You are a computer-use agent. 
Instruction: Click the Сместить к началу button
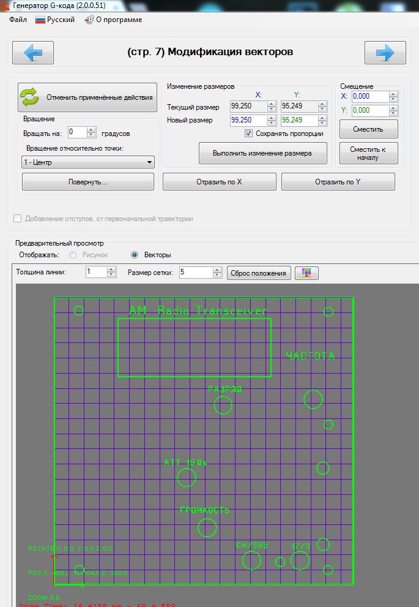pyautogui.click(x=368, y=153)
